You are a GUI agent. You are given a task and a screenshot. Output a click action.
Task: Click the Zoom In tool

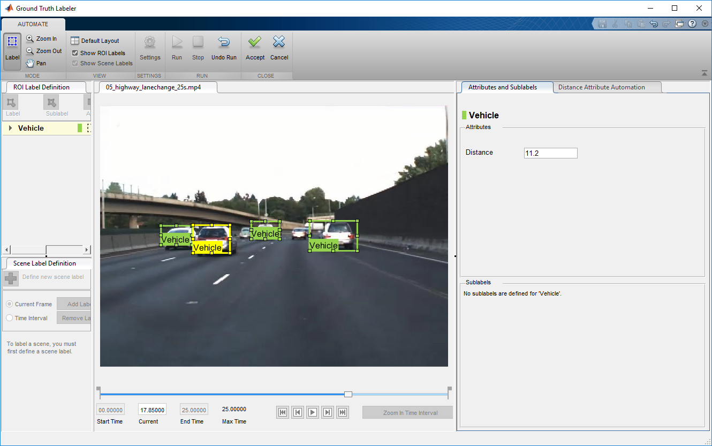[x=42, y=39]
